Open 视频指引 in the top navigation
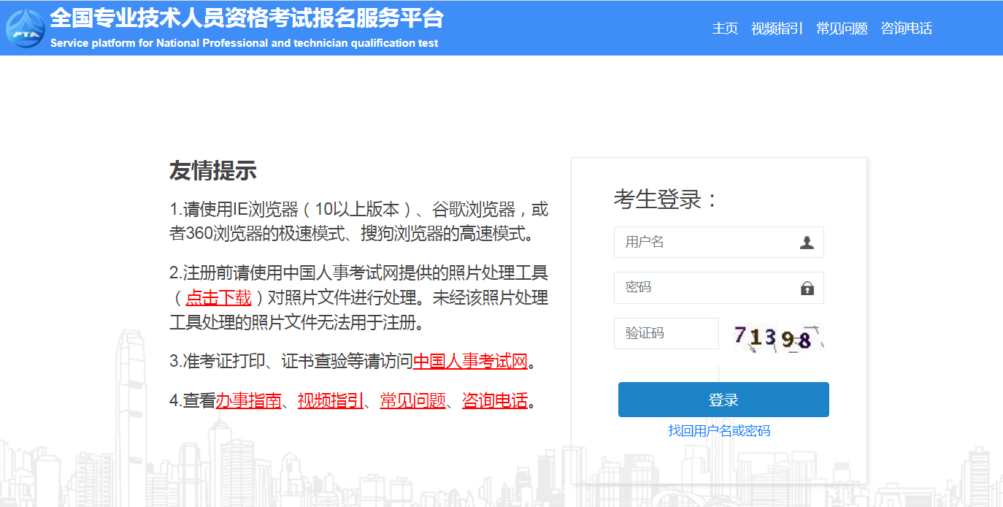1003x507 pixels. click(x=776, y=28)
